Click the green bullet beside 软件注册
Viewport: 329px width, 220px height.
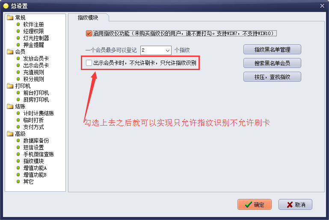18,24
